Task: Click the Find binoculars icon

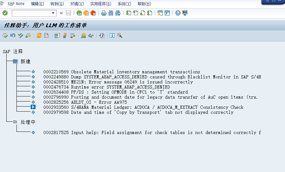Action: 111,13
